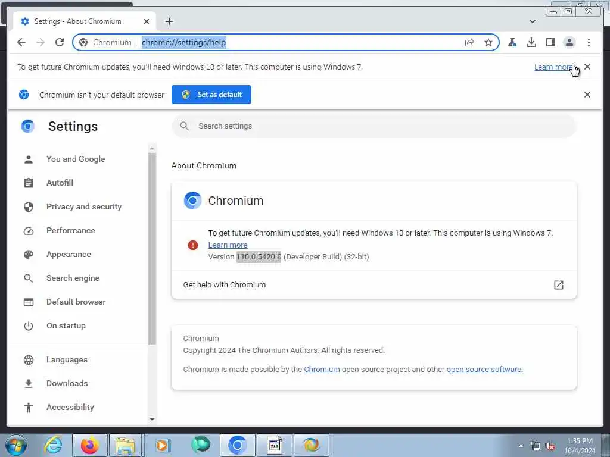Viewport: 610px width, 457px height.
Task: Click the Chromium taskbar button
Action: pyautogui.click(x=237, y=445)
